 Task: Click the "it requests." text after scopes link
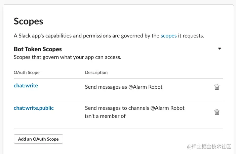tap(191, 35)
